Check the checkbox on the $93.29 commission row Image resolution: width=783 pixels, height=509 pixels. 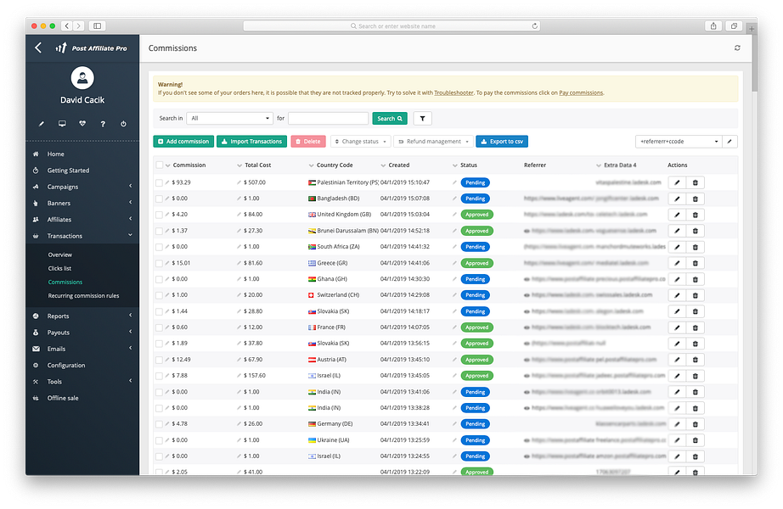158,182
